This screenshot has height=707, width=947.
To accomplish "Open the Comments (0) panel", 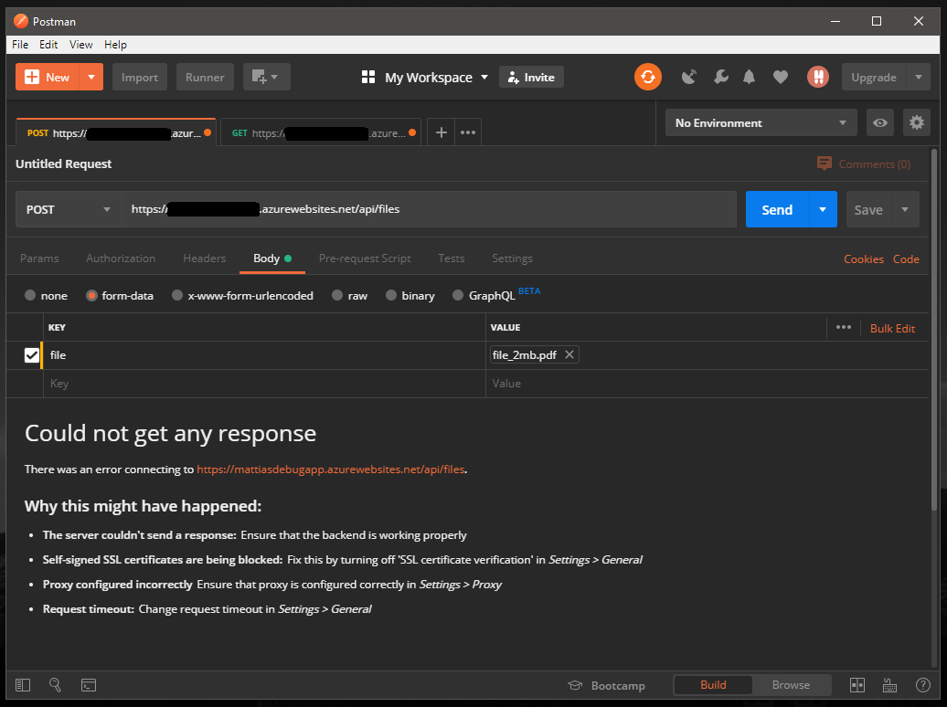I will tap(864, 164).
